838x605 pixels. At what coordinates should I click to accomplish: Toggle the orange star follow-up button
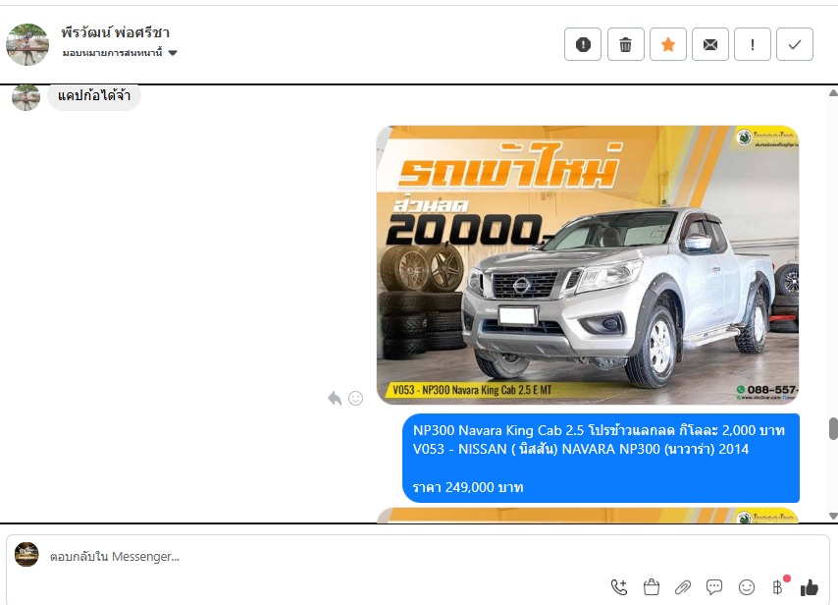[668, 44]
